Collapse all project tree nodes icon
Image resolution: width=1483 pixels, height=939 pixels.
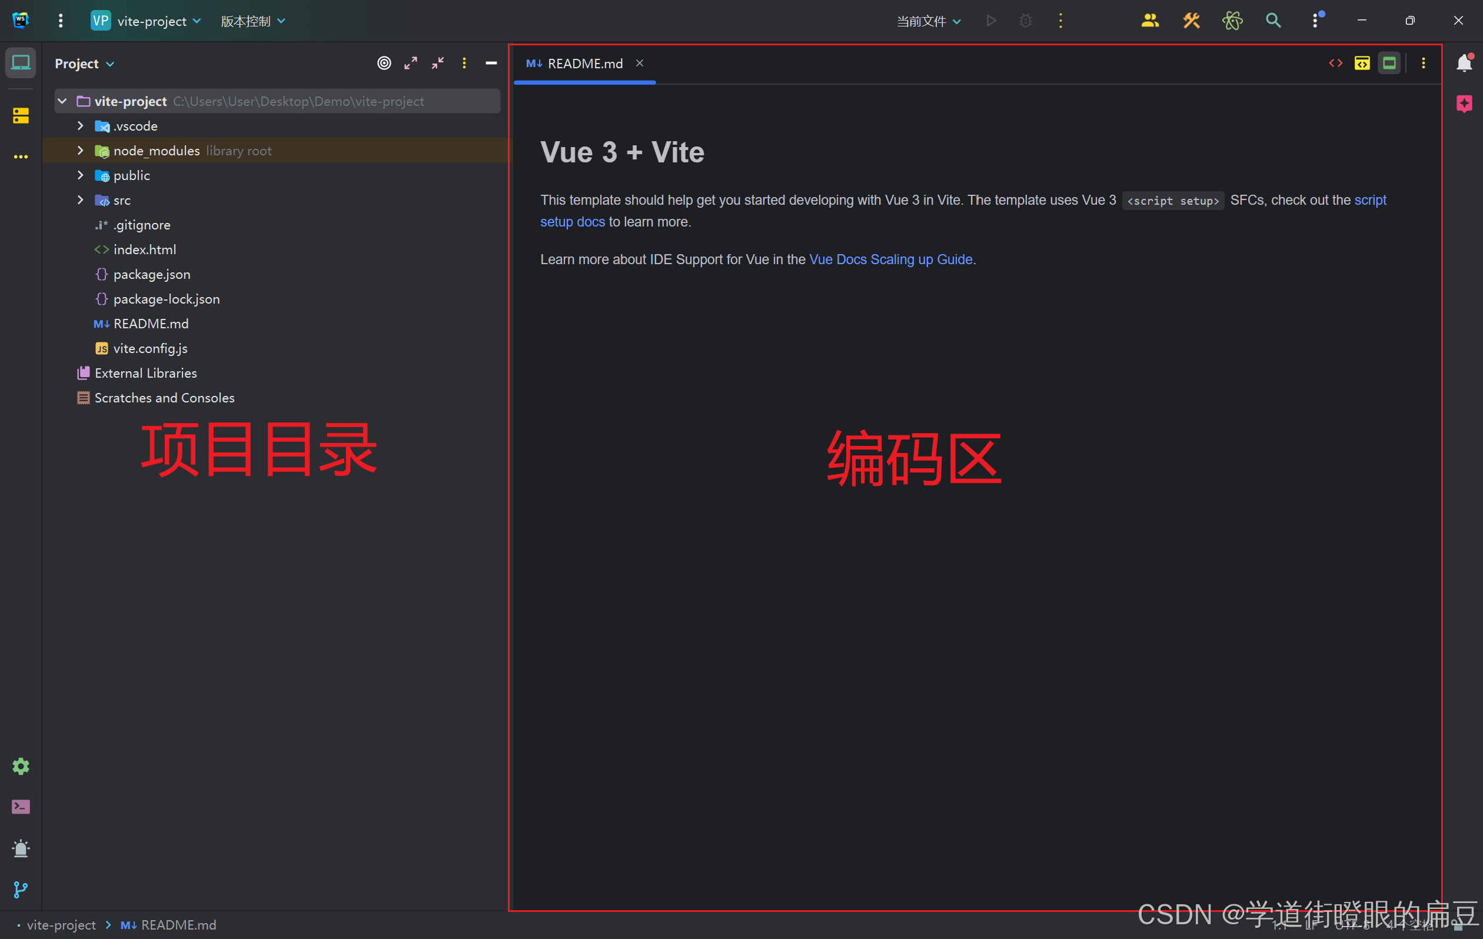[x=438, y=64]
